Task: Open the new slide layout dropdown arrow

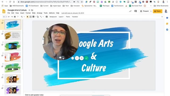Action: tap(6, 17)
